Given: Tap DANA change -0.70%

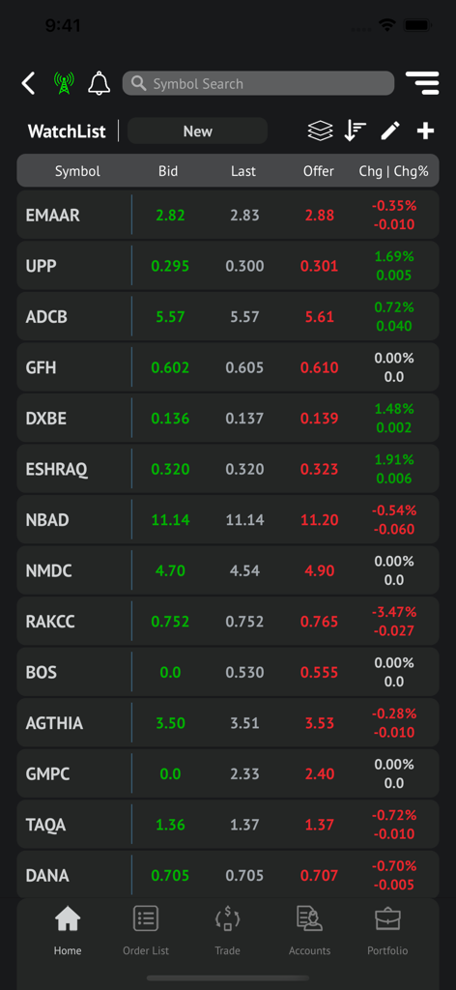Looking at the screenshot, I should click(x=394, y=866).
